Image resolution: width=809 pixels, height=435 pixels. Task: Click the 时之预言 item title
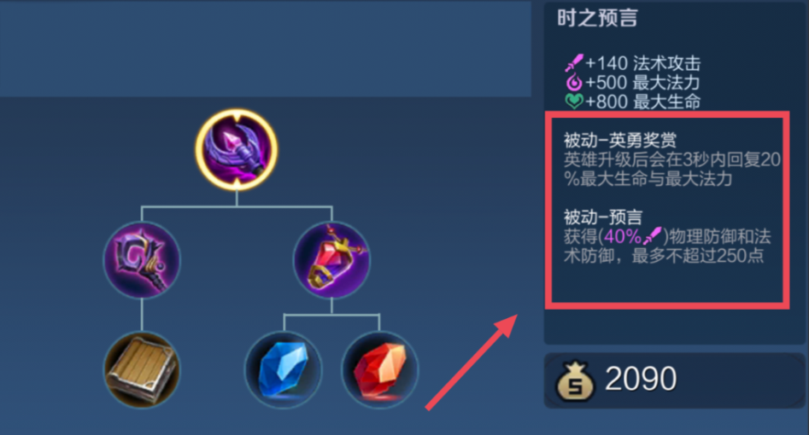[597, 19]
